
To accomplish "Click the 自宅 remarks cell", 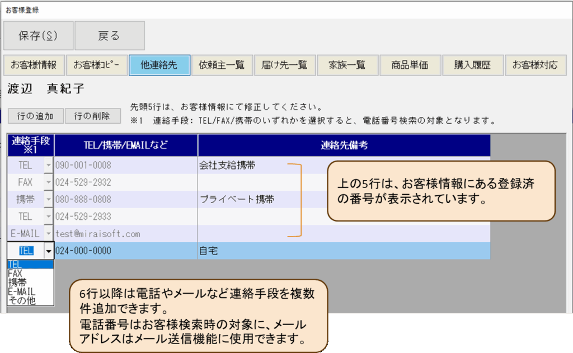I will click(x=344, y=251).
